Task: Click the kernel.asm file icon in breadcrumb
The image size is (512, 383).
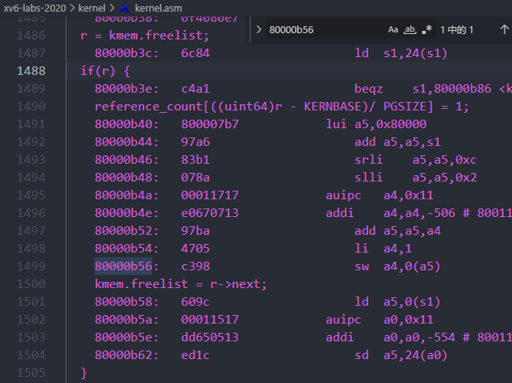Action: (125, 8)
